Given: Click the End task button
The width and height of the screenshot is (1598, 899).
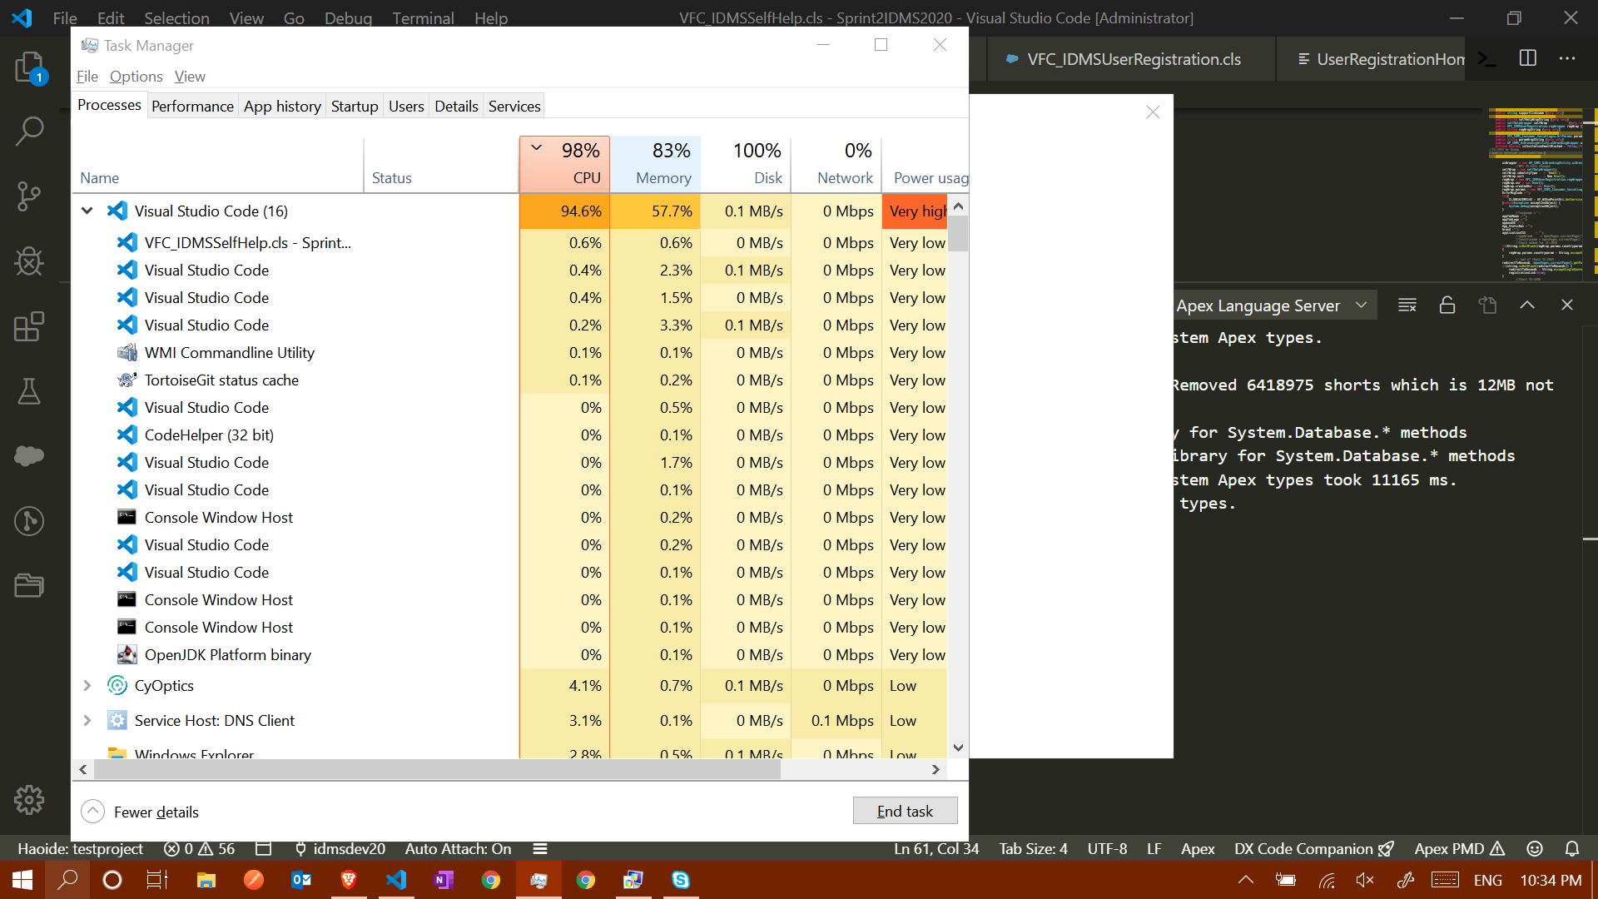Looking at the screenshot, I should point(905,810).
